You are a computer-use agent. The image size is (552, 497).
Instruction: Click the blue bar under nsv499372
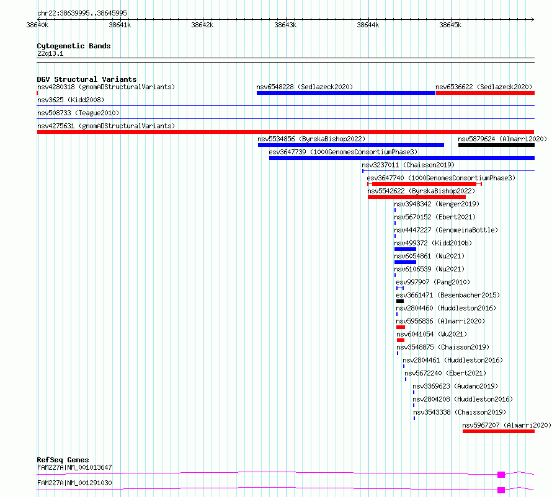click(x=405, y=249)
